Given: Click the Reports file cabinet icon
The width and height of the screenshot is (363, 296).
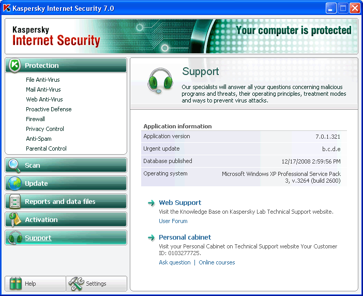Looking at the screenshot, I should (15, 201).
